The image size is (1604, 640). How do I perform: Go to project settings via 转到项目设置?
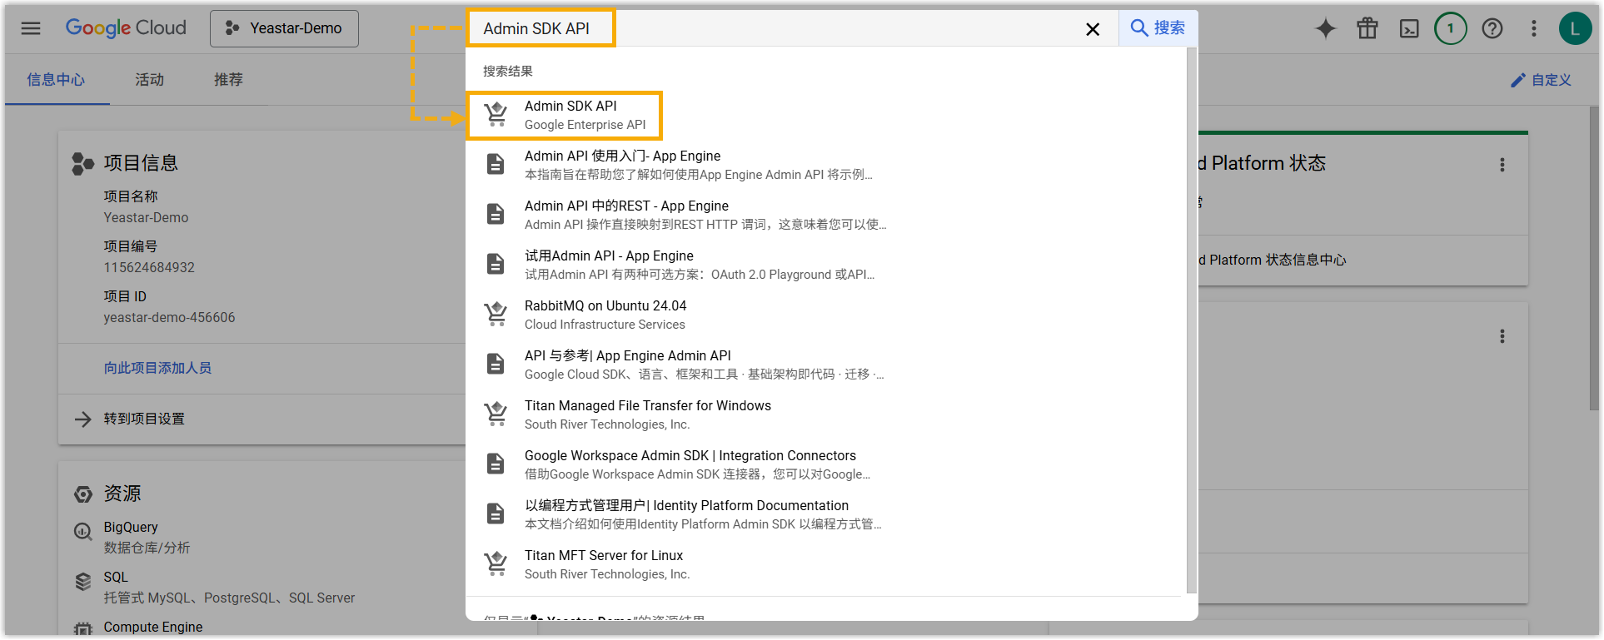pos(144,419)
